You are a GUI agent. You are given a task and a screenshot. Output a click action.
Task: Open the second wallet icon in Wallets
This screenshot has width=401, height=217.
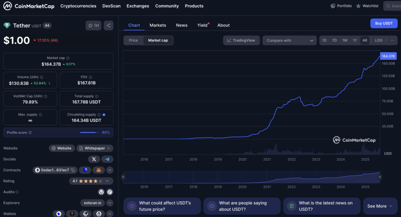pyautogui.click(x=72, y=214)
